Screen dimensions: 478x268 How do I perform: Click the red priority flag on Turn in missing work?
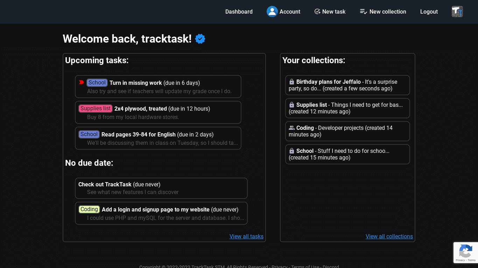pos(82,82)
